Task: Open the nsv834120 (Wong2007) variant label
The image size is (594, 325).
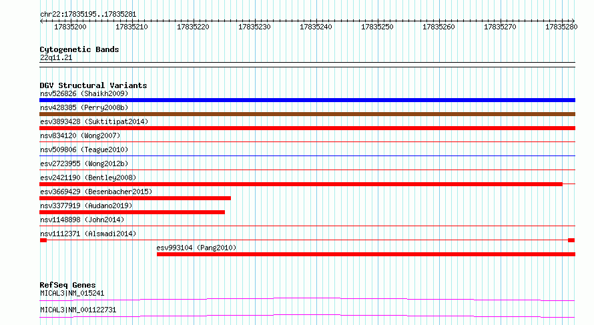Action: (80, 135)
